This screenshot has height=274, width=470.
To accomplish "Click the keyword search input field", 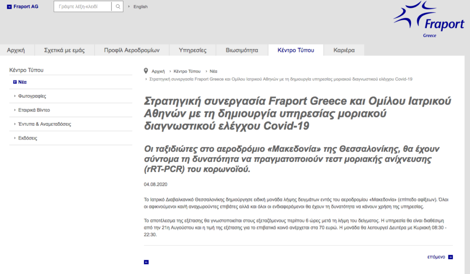I will coord(83,7).
